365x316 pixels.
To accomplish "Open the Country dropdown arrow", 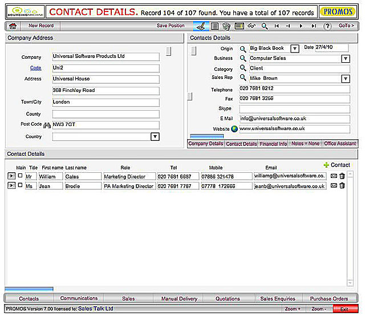I will [x=155, y=137].
